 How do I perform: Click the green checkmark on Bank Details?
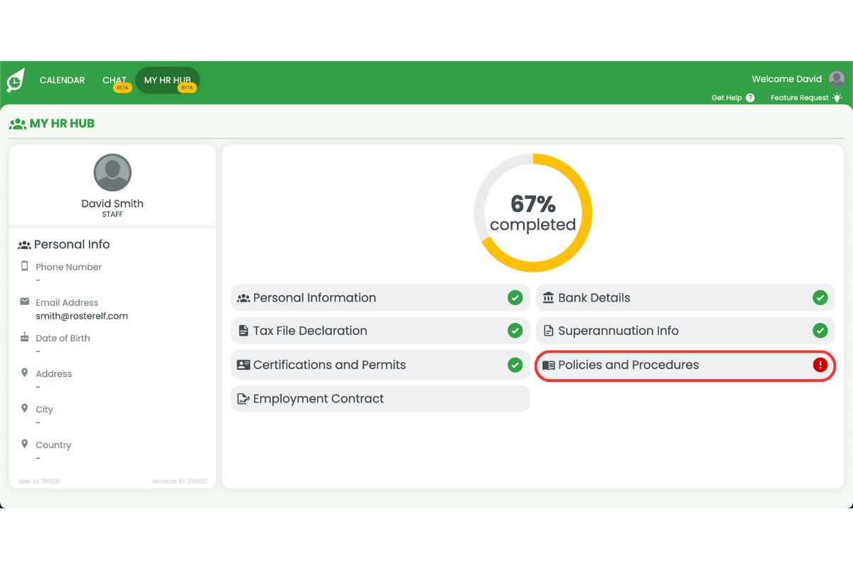pos(820,298)
